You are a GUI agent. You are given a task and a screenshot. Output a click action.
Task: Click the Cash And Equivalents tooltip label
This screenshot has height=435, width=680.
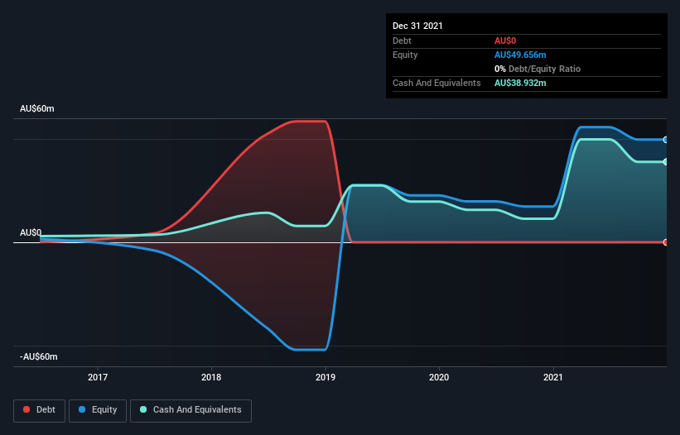click(x=436, y=83)
